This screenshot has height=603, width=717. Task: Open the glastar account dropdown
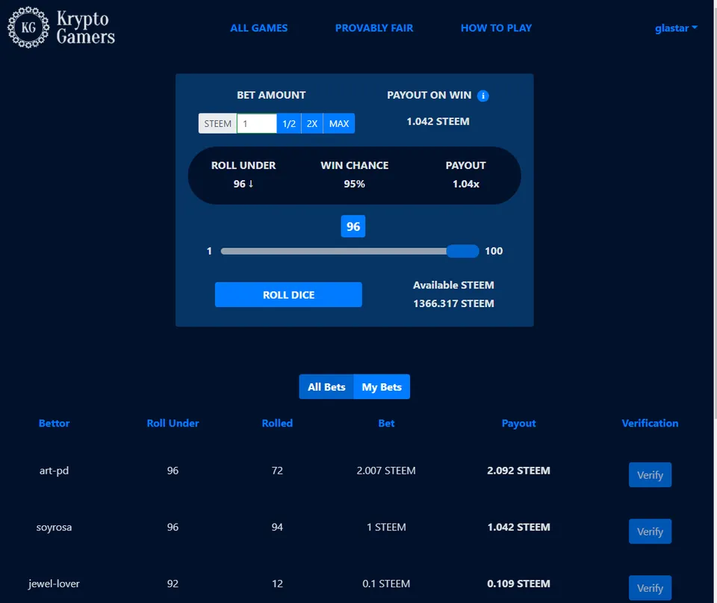point(676,28)
